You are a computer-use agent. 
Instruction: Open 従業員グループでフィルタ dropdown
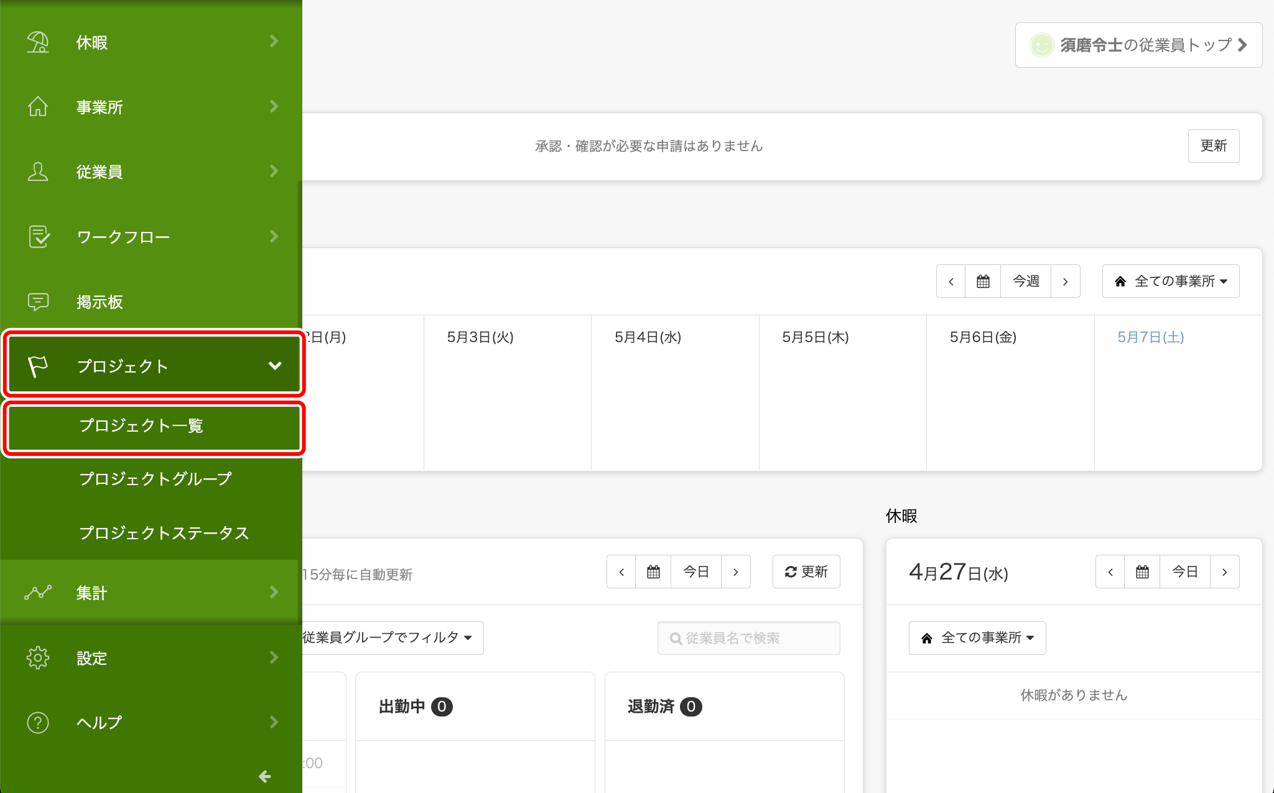click(x=389, y=638)
